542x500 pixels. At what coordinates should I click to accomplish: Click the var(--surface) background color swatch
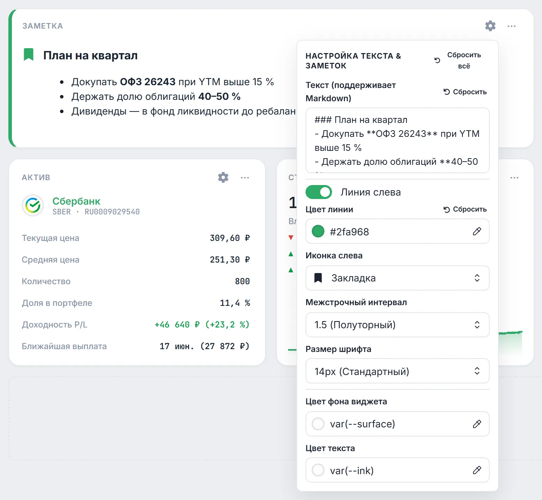[x=318, y=424]
